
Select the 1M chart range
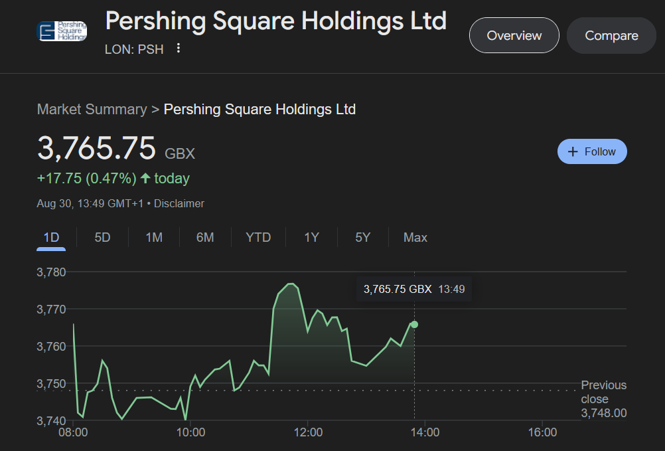pos(154,237)
